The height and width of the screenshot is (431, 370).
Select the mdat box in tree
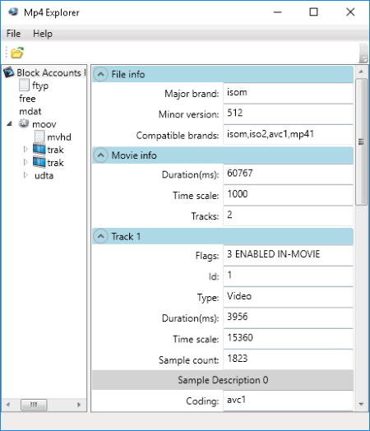coord(30,111)
